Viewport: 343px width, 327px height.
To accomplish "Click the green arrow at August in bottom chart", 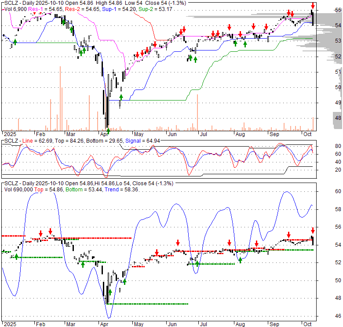I will (x=241, y=260).
